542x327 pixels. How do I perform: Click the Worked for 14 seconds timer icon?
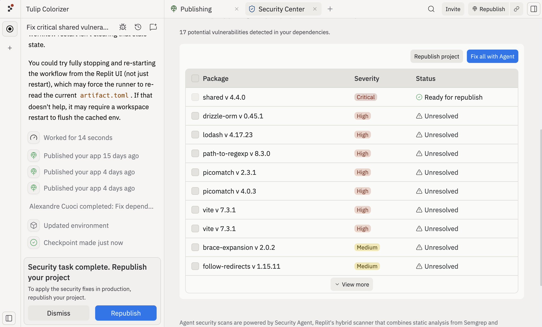34,138
